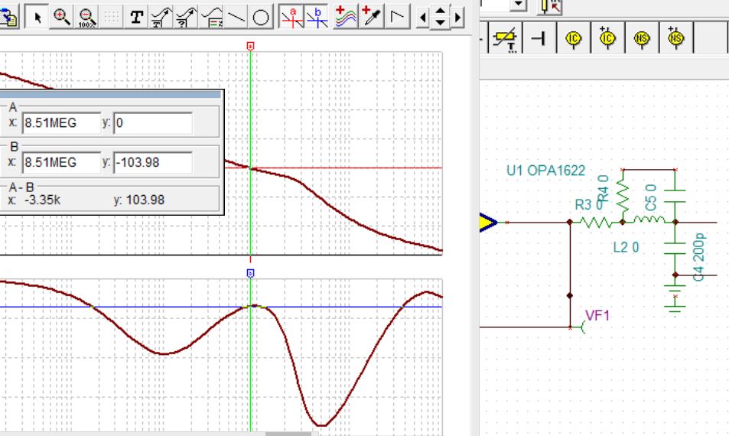Viewport: 729px width, 436px height.
Task: Click the copy/paste icon at toolbar edge
Action: click(9, 17)
